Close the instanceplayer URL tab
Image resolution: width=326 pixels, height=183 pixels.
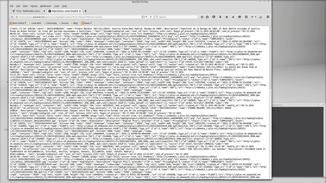(80, 11)
